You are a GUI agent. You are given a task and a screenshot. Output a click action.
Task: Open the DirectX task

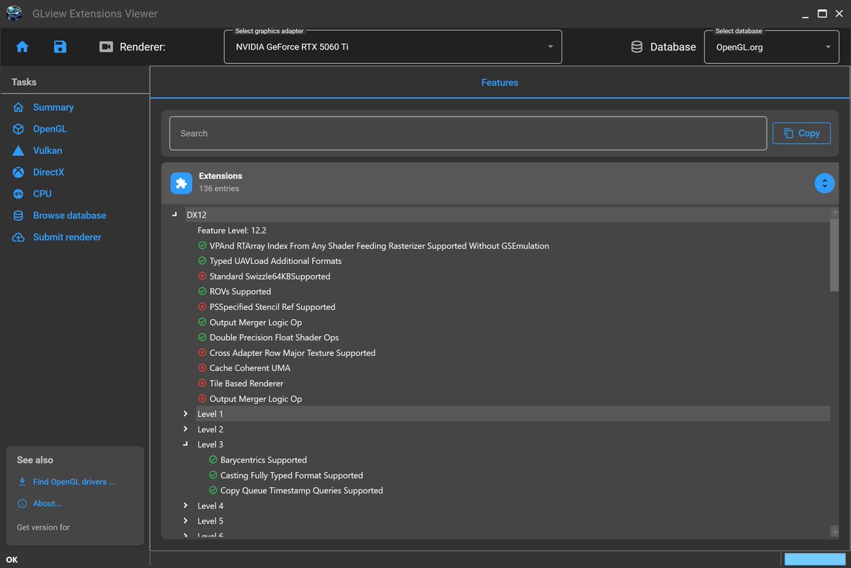pyautogui.click(x=48, y=172)
